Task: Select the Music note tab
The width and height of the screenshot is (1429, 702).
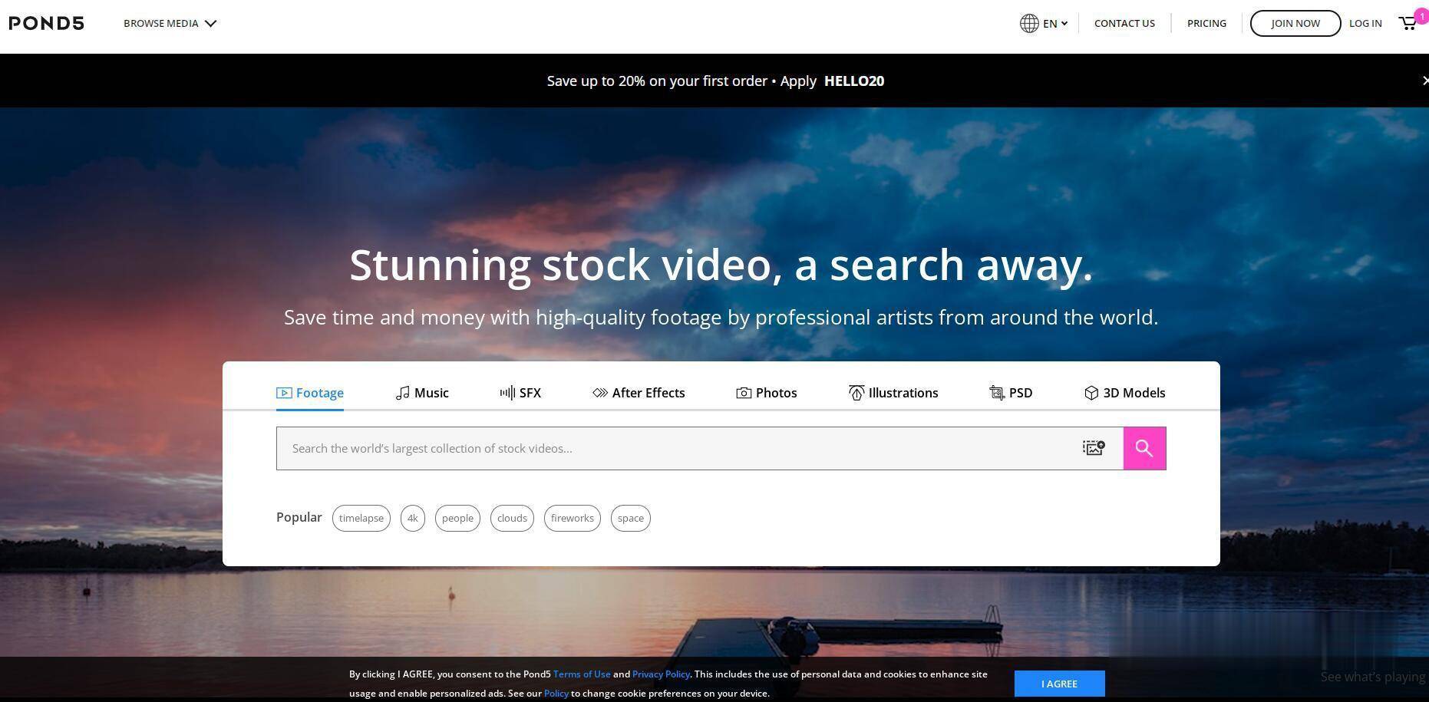Action: pyautogui.click(x=422, y=393)
